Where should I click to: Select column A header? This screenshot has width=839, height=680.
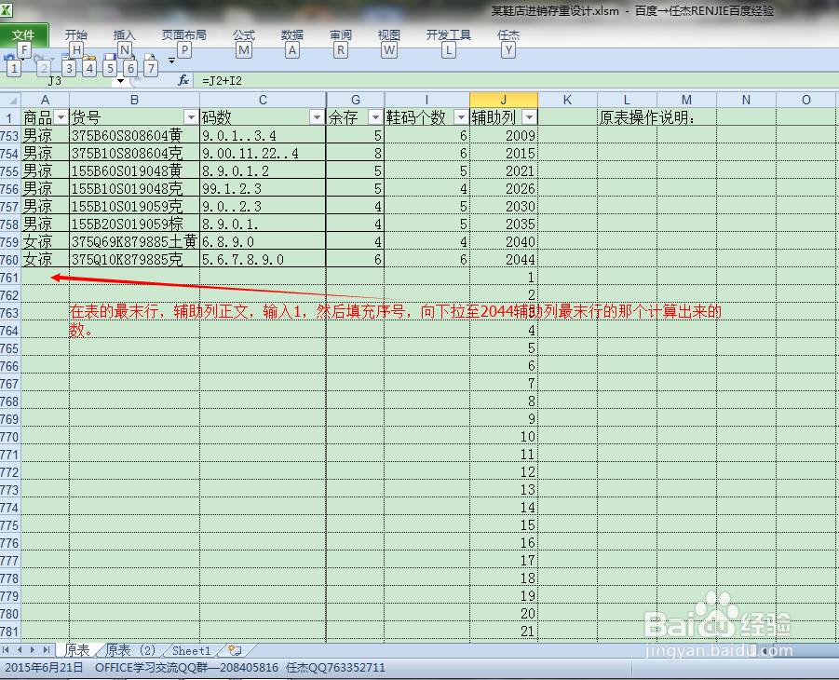pos(46,100)
